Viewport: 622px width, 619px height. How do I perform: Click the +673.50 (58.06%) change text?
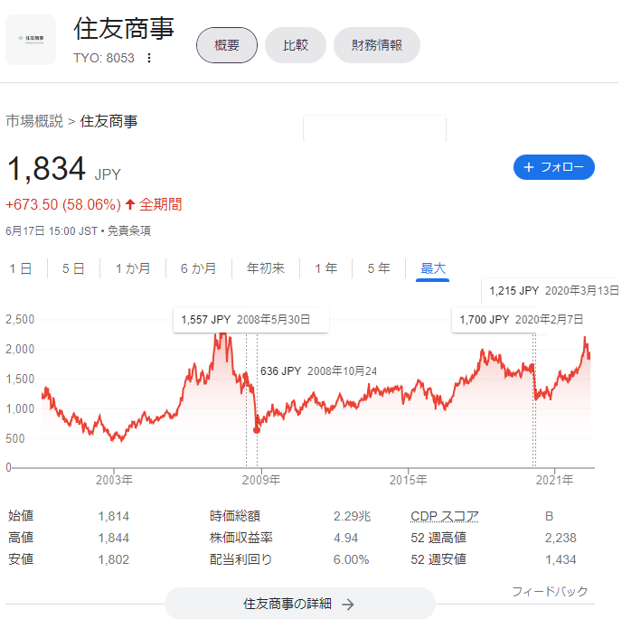pyautogui.click(x=63, y=204)
